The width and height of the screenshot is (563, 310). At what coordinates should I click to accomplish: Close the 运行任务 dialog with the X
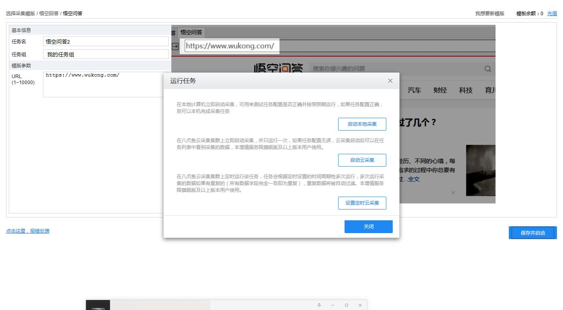[390, 81]
